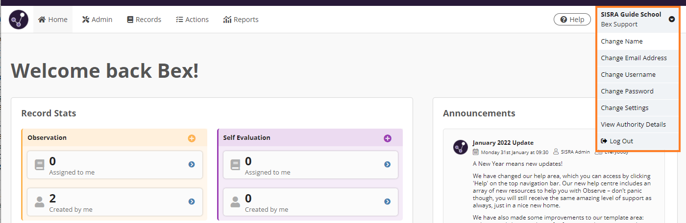This screenshot has height=223, width=686.
Task: Go to the Home tab
Action: pos(52,20)
